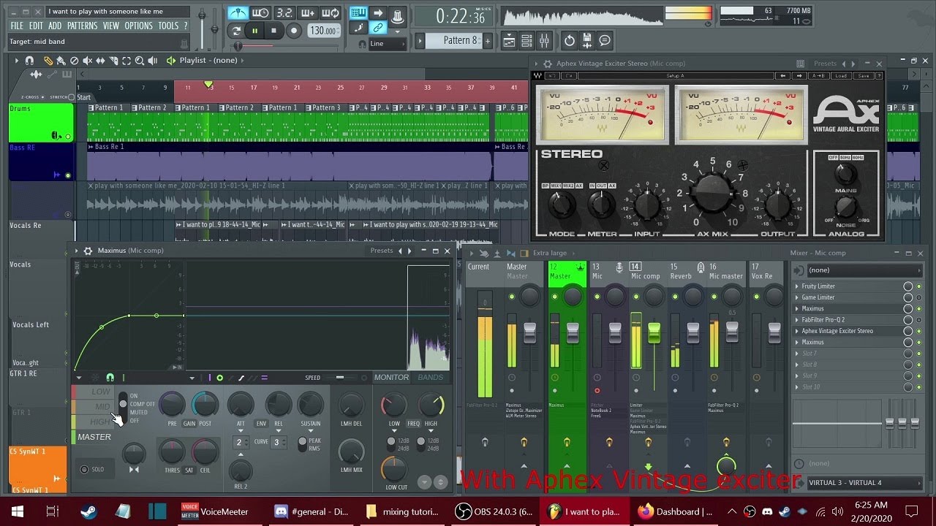Open the VIEW menu
Image resolution: width=936 pixels, height=526 pixels.
tap(110, 26)
